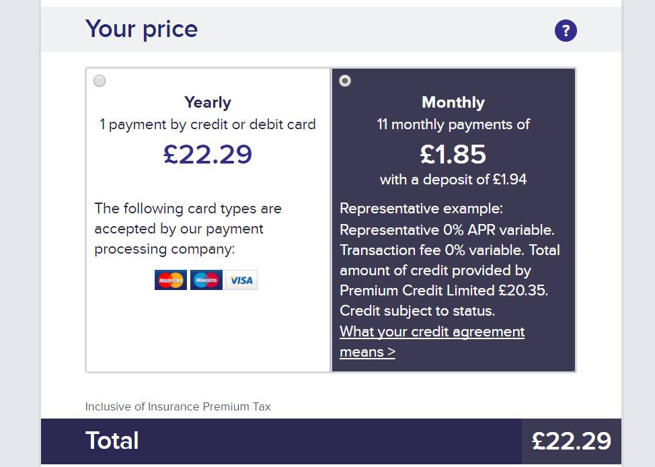Click the accepted card types description text
Image resolution: width=655 pixels, height=467 pixels.
pyautogui.click(x=188, y=229)
